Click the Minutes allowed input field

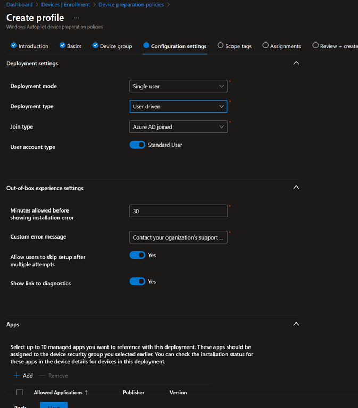tap(178, 211)
